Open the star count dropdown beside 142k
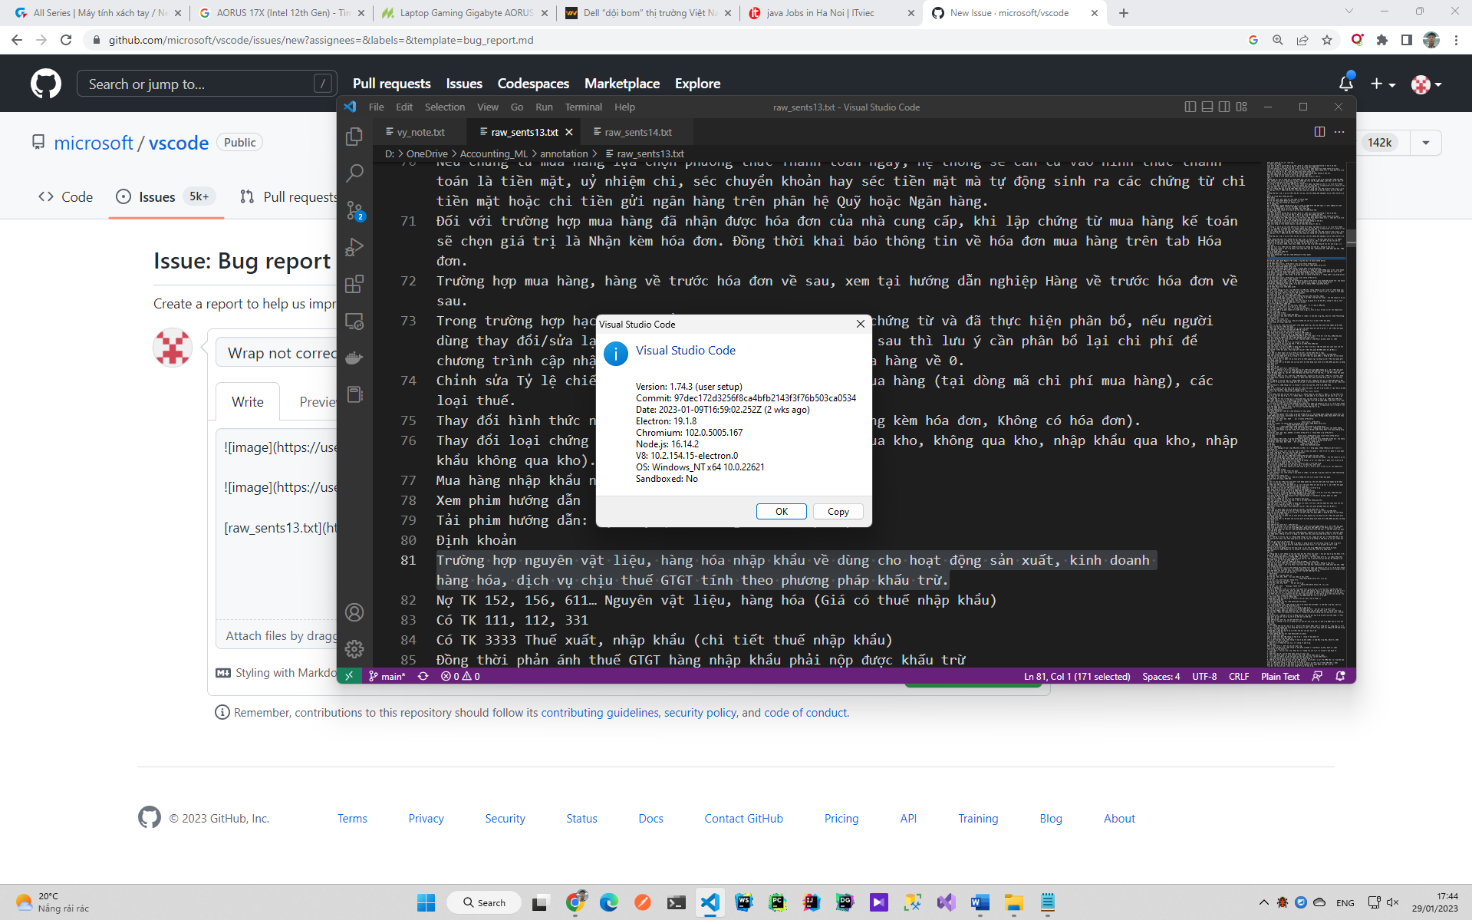The image size is (1472, 920). point(1425,142)
